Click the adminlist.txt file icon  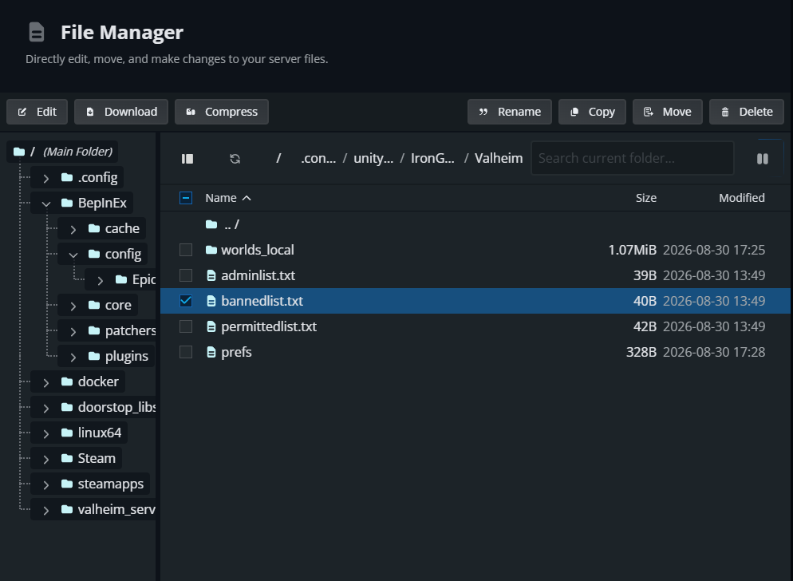(x=211, y=275)
